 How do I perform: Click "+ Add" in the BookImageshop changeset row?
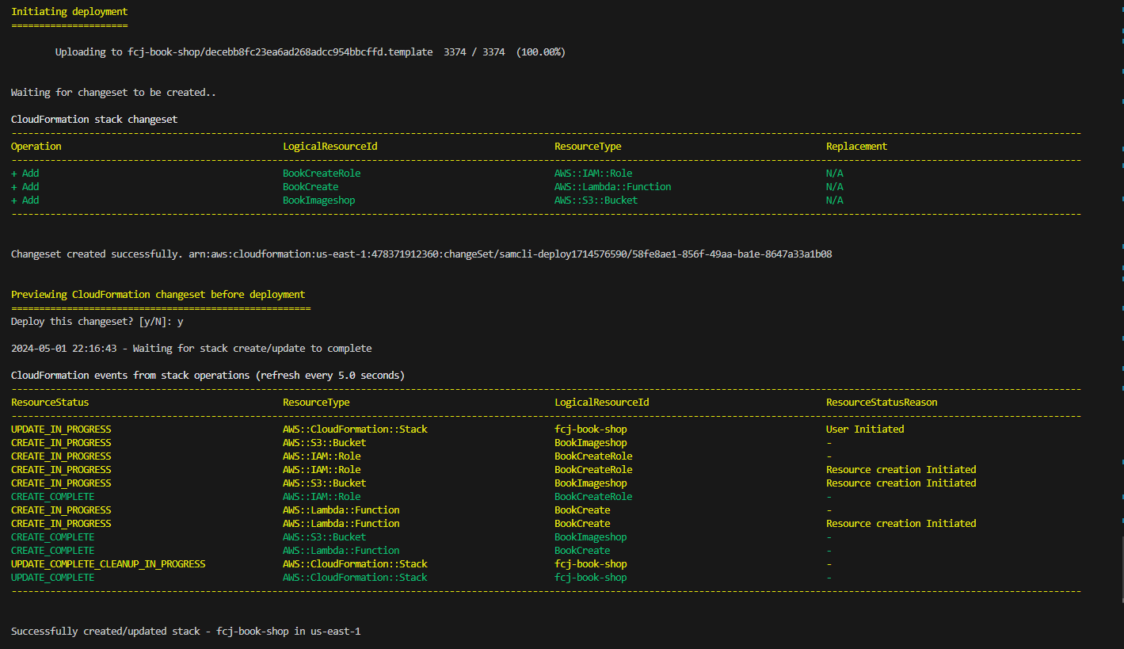(25, 200)
